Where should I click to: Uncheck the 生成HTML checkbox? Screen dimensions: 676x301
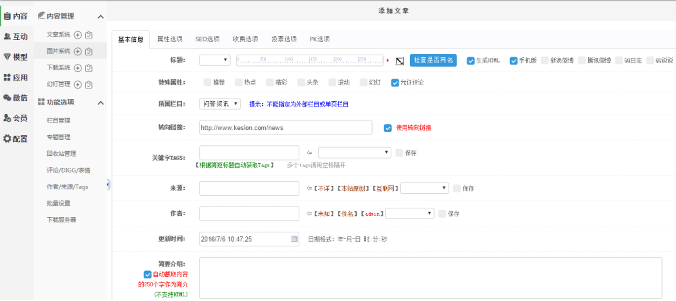pyautogui.click(x=471, y=60)
